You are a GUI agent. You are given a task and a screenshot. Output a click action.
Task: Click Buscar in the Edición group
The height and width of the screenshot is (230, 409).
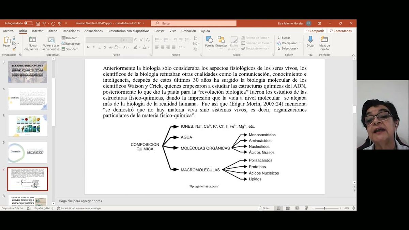284,38
